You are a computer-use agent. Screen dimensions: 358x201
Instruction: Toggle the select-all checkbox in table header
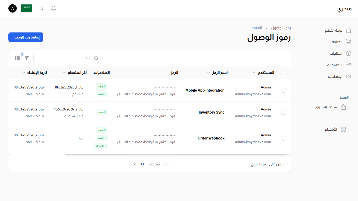point(284,72)
